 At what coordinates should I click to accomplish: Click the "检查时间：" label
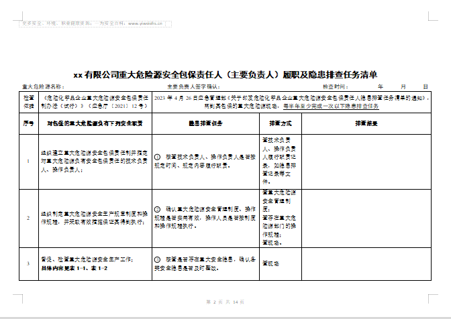coord(336,86)
